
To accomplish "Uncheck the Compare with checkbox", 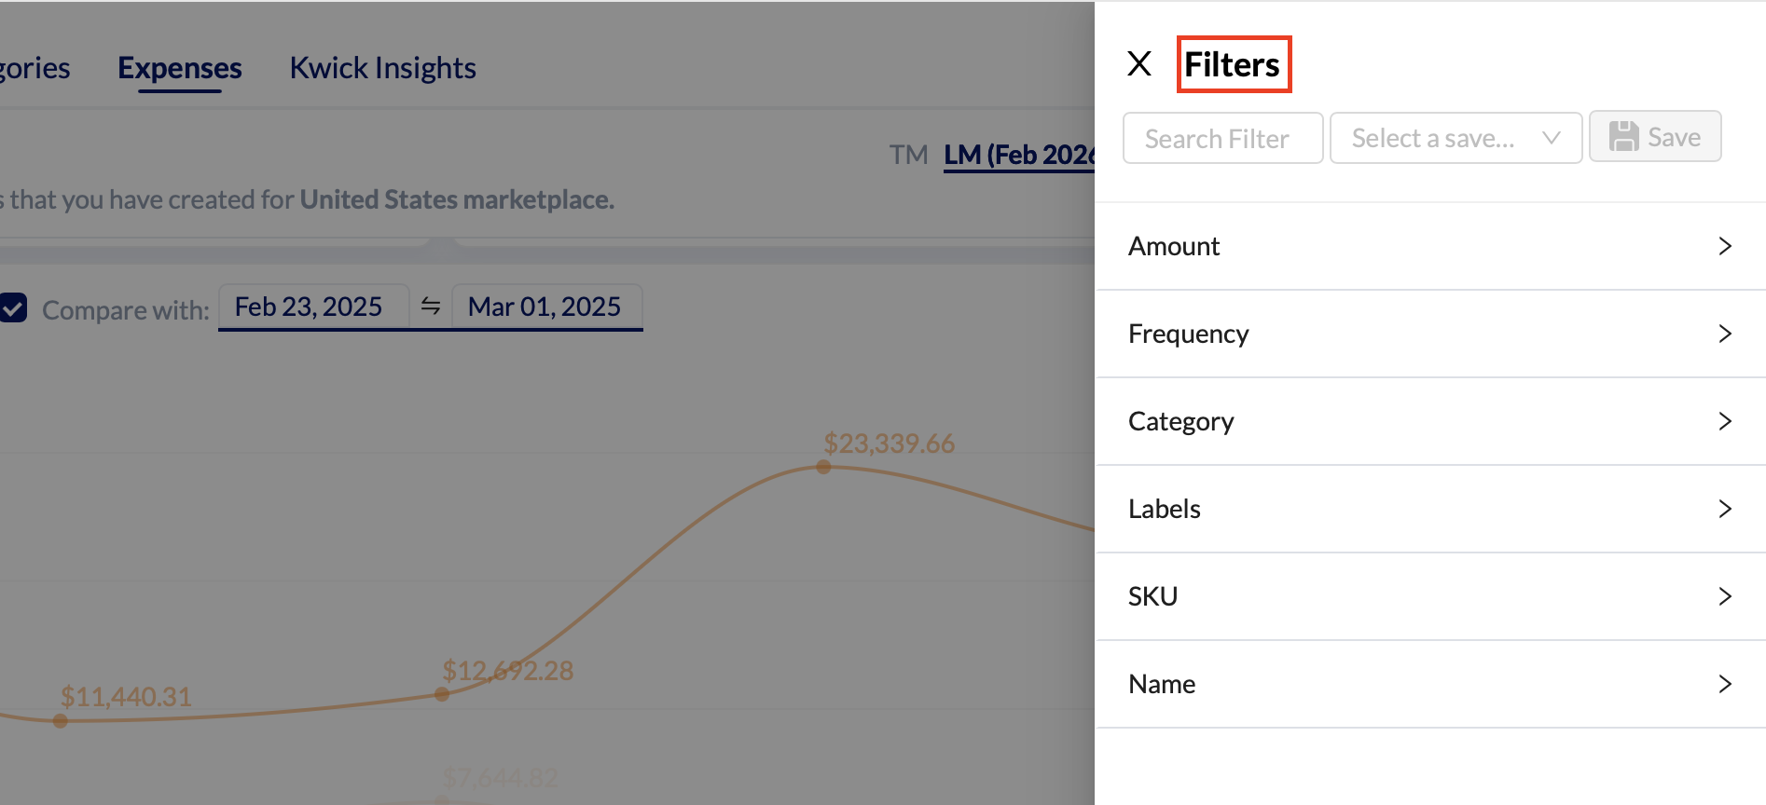I will tap(13, 308).
